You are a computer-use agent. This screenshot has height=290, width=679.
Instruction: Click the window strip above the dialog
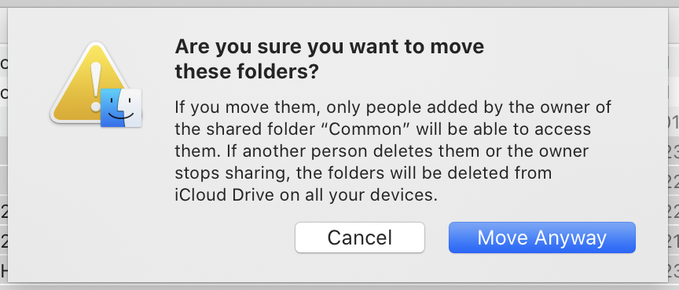(339, 3)
